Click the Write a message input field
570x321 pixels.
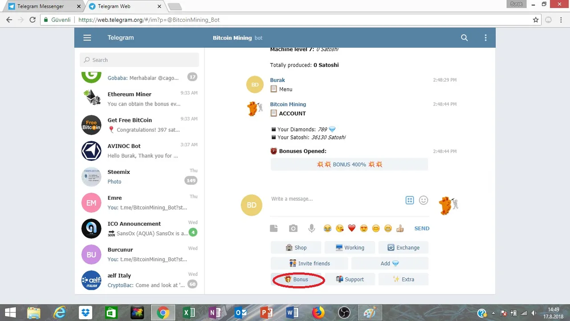336,199
